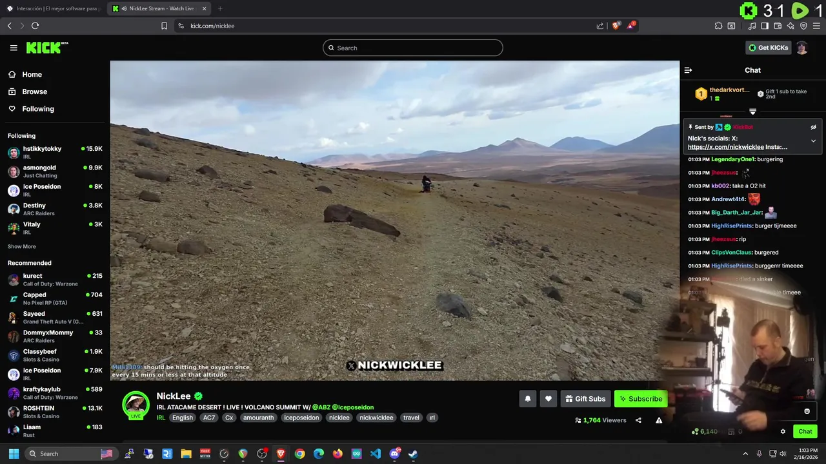
Task: Click the travel tag
Action: [x=411, y=418]
